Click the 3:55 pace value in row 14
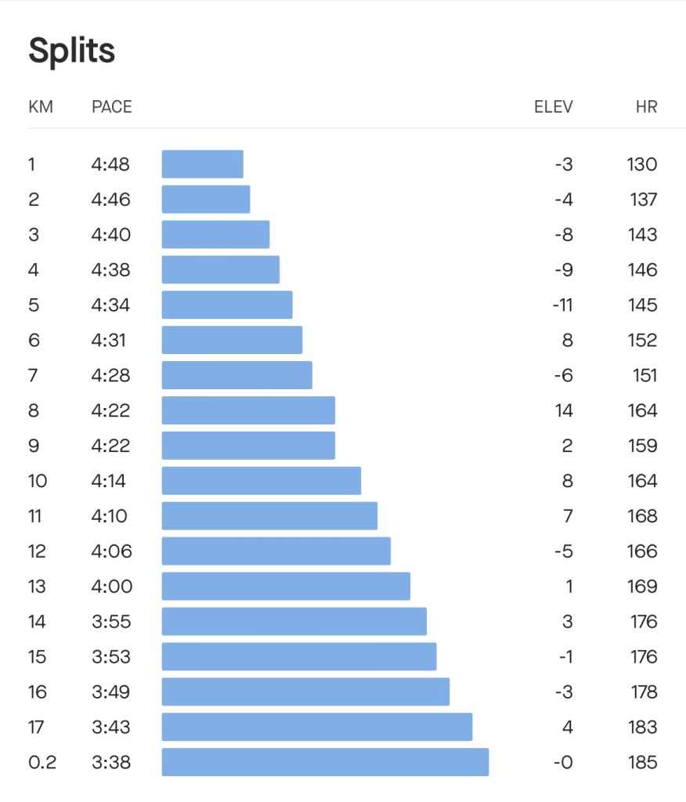This screenshot has width=686, height=802. click(111, 622)
